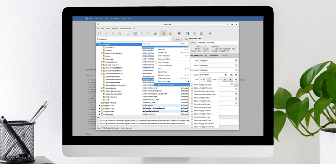Screen dimensions: 336x164
Task: Open the magnifier search files icon
Action: (188, 33)
